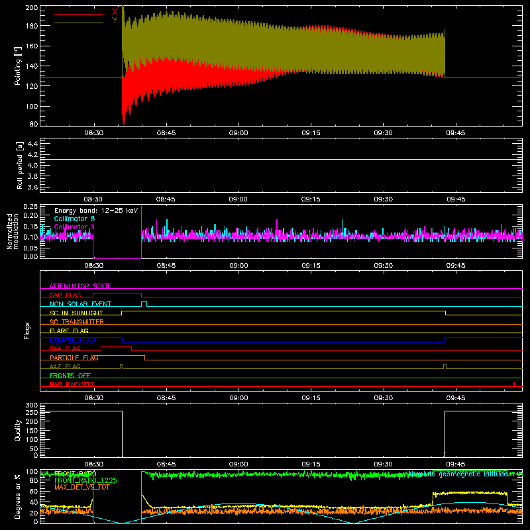Select the 'Y' legend label in Pointing plot

(115, 21)
